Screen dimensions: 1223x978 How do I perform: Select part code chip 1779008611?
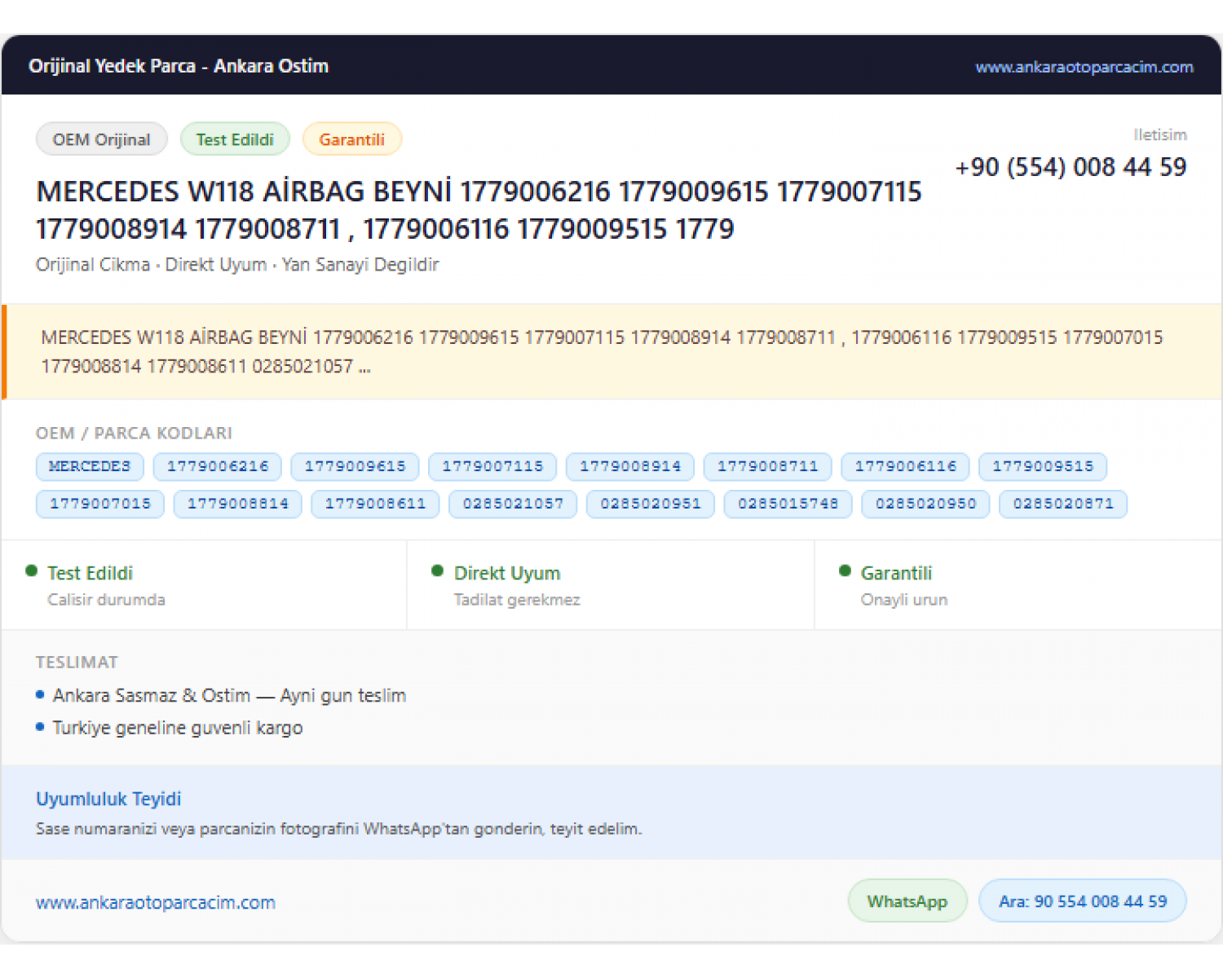click(376, 504)
